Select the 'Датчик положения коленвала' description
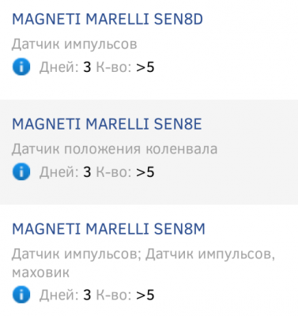The height and width of the screenshot is (316, 298). coord(115,149)
